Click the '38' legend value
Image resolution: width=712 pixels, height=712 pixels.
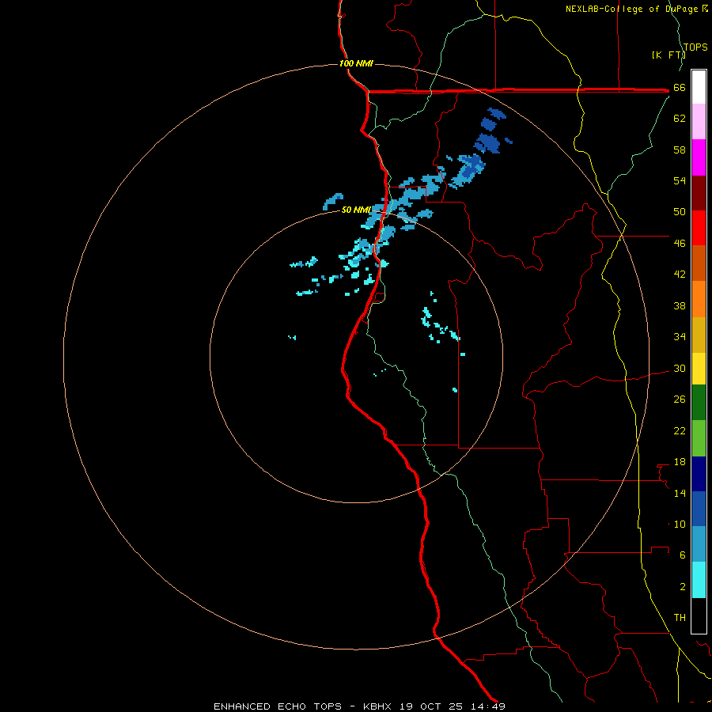coord(680,306)
